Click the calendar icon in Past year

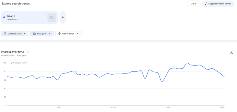pos(34,33)
